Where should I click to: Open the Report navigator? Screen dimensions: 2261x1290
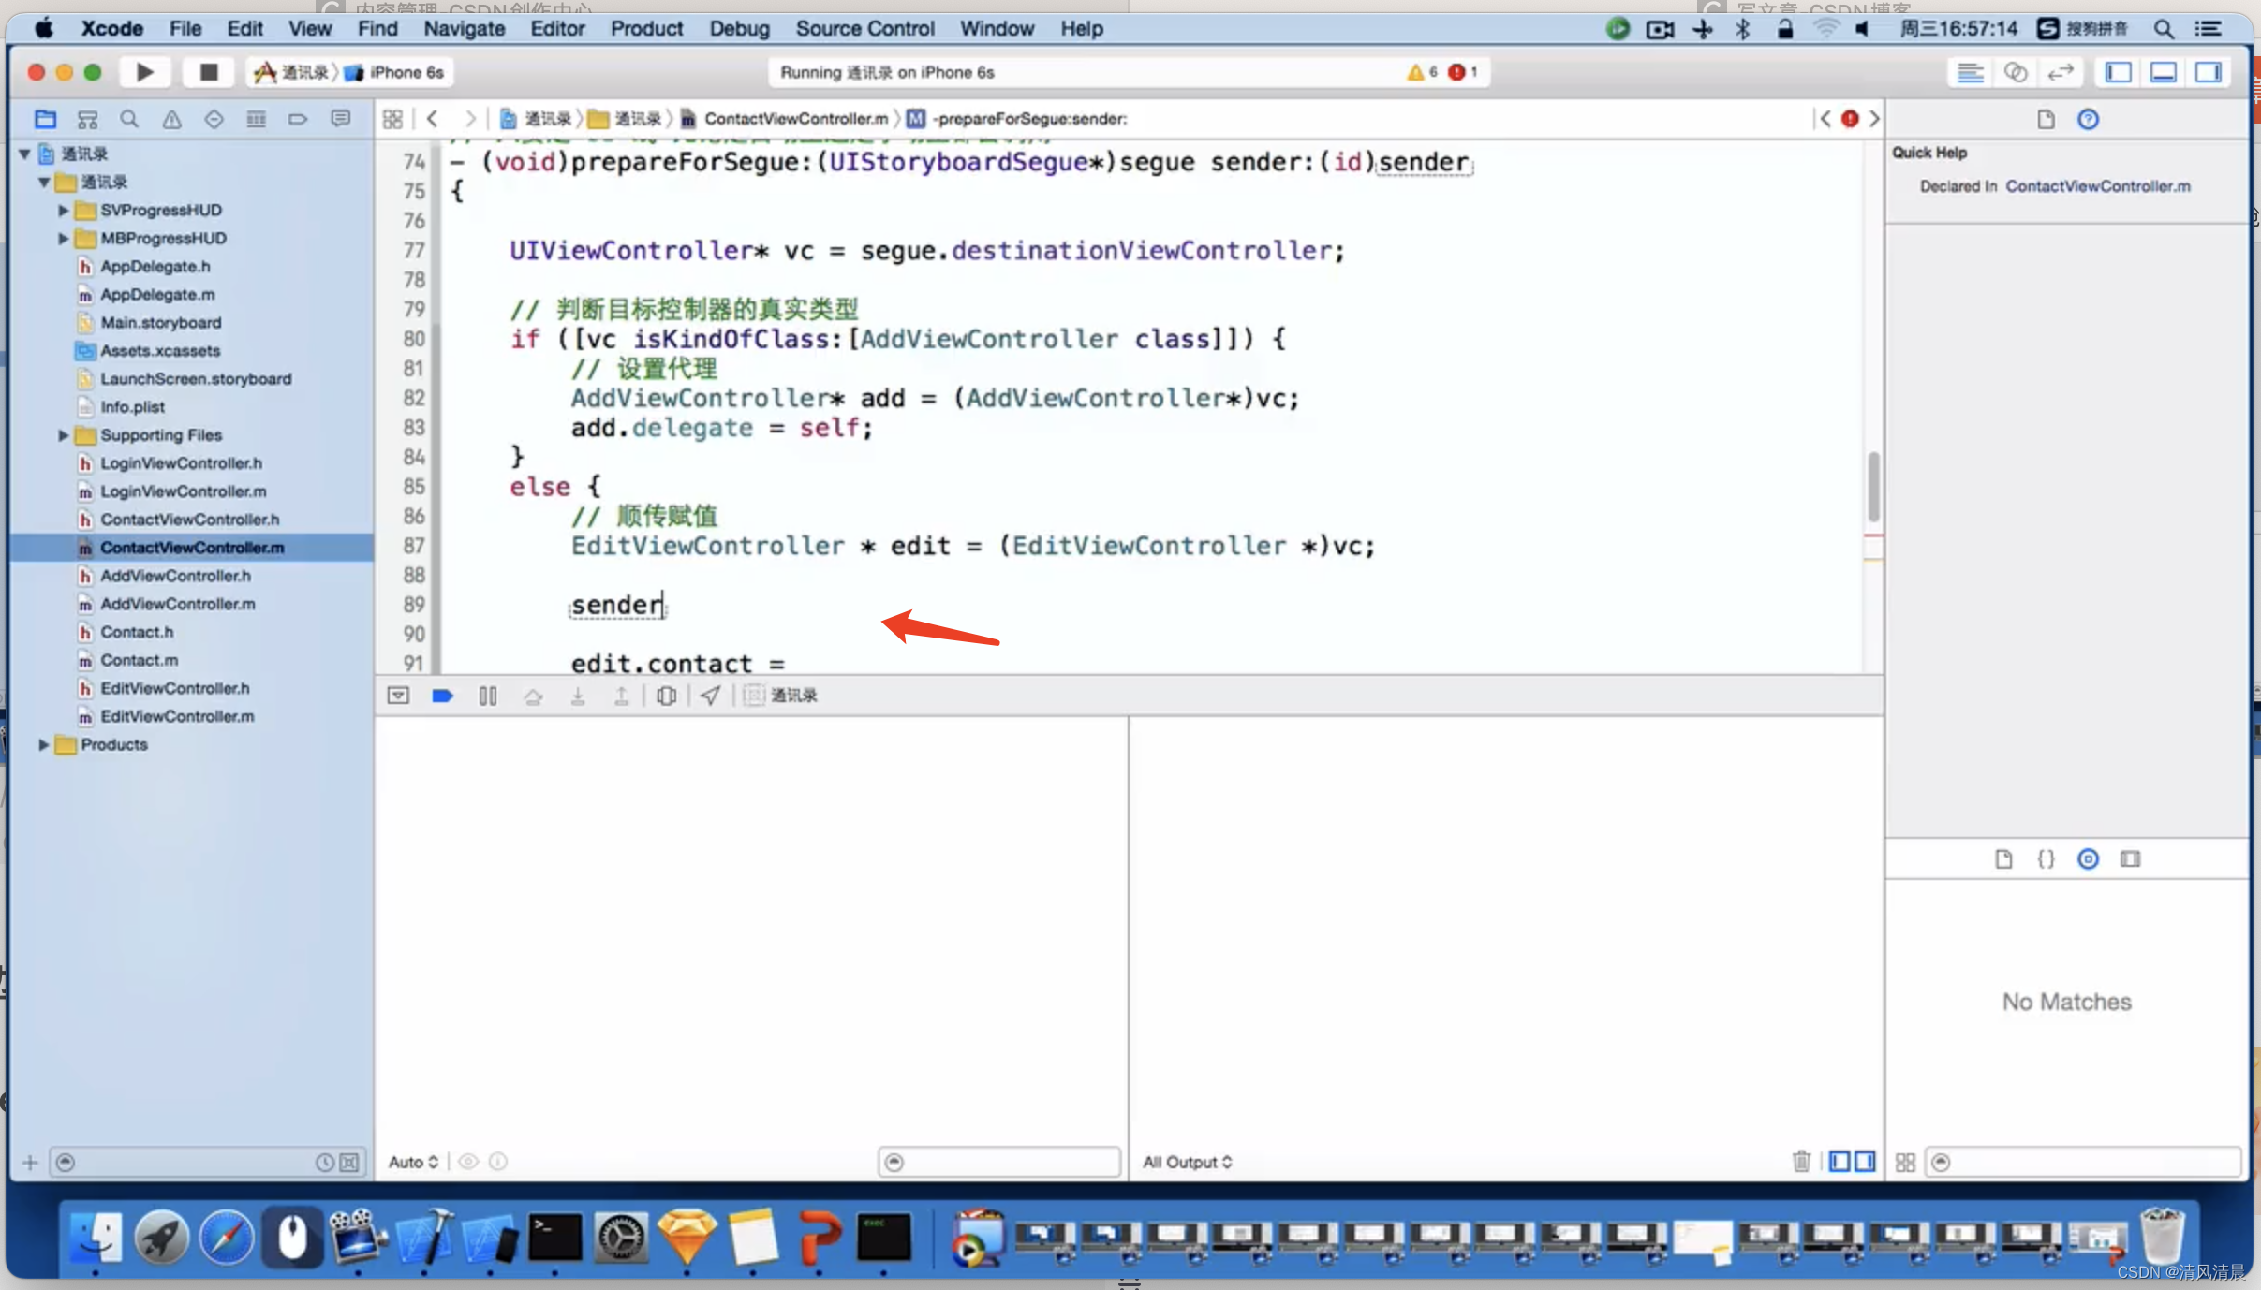tap(340, 119)
